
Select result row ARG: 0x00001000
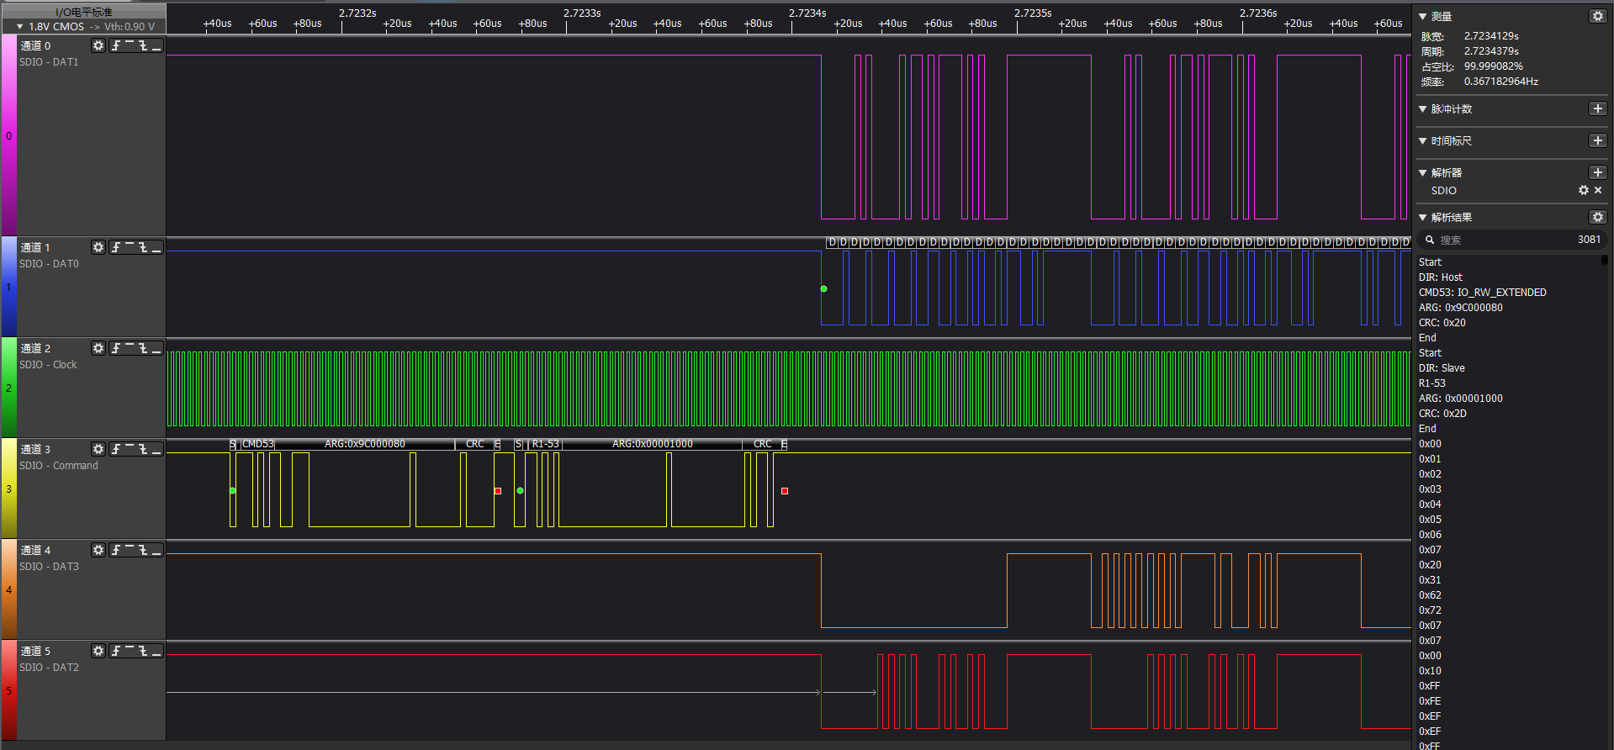tap(1461, 399)
